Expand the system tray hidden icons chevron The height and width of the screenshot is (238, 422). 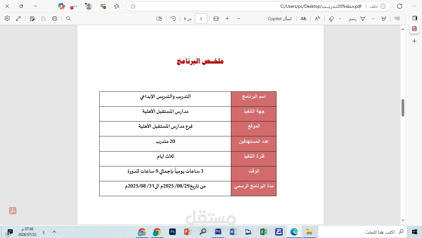pos(54,232)
